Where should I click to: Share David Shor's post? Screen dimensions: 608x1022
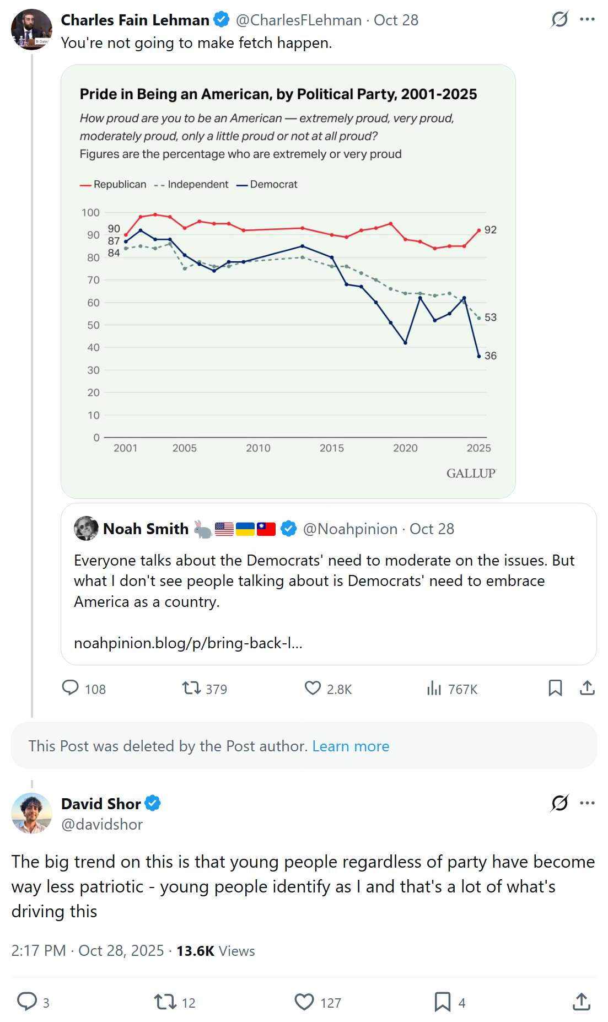click(582, 1002)
